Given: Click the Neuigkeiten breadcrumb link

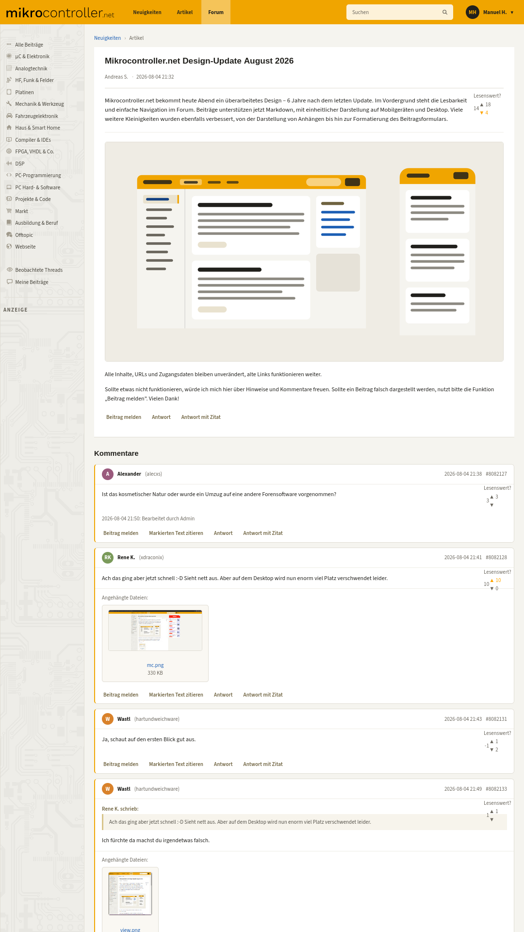Looking at the screenshot, I should pyautogui.click(x=107, y=38).
